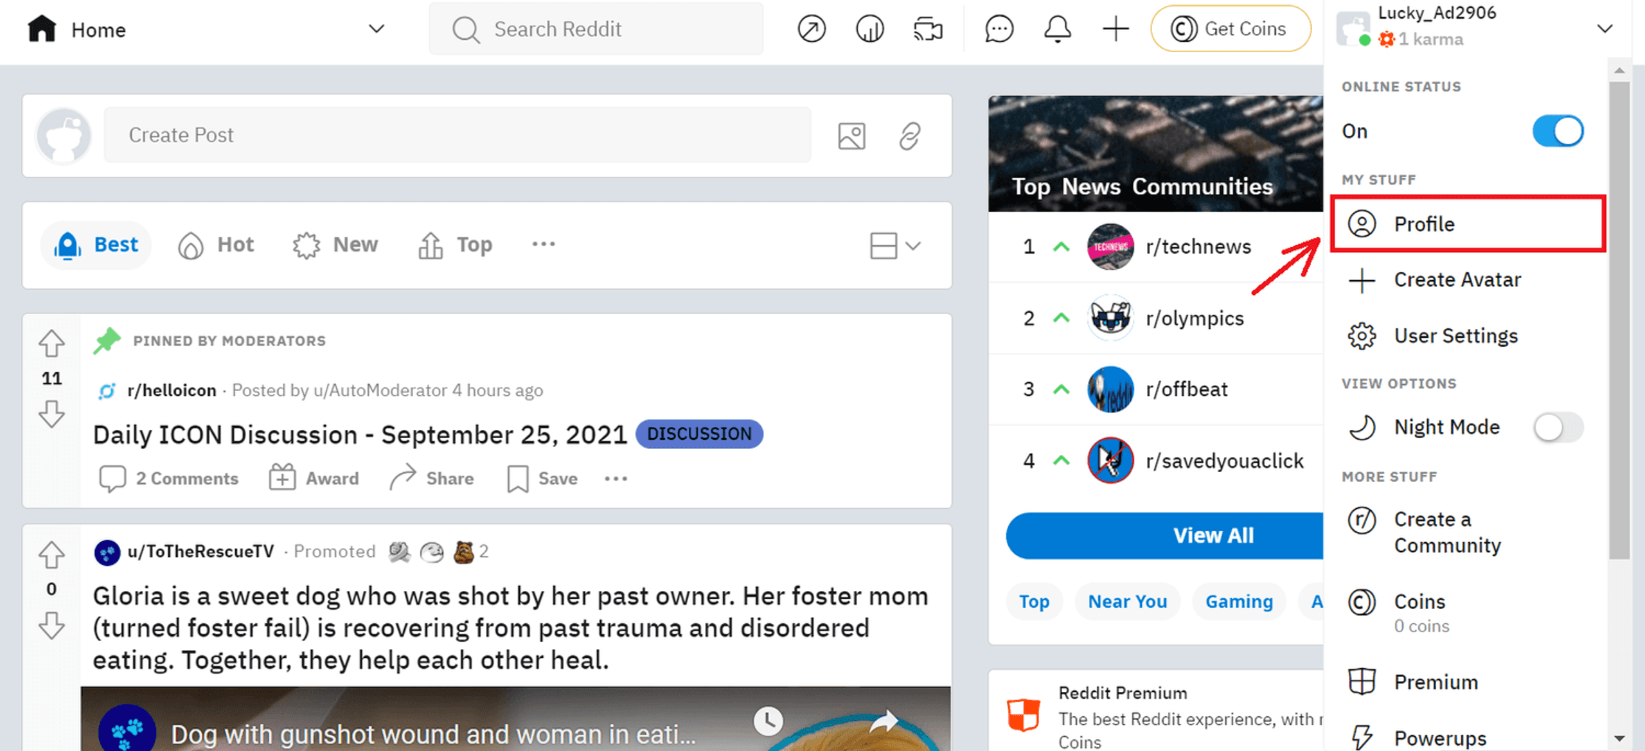Screen dimensions: 1645x751
Task: Sort feed by Best
Action: pos(96,245)
